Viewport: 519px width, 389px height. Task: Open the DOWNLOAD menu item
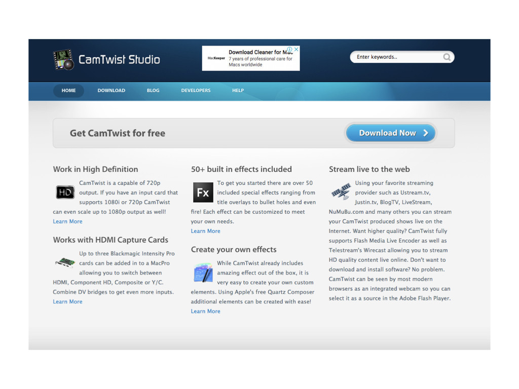pos(111,91)
